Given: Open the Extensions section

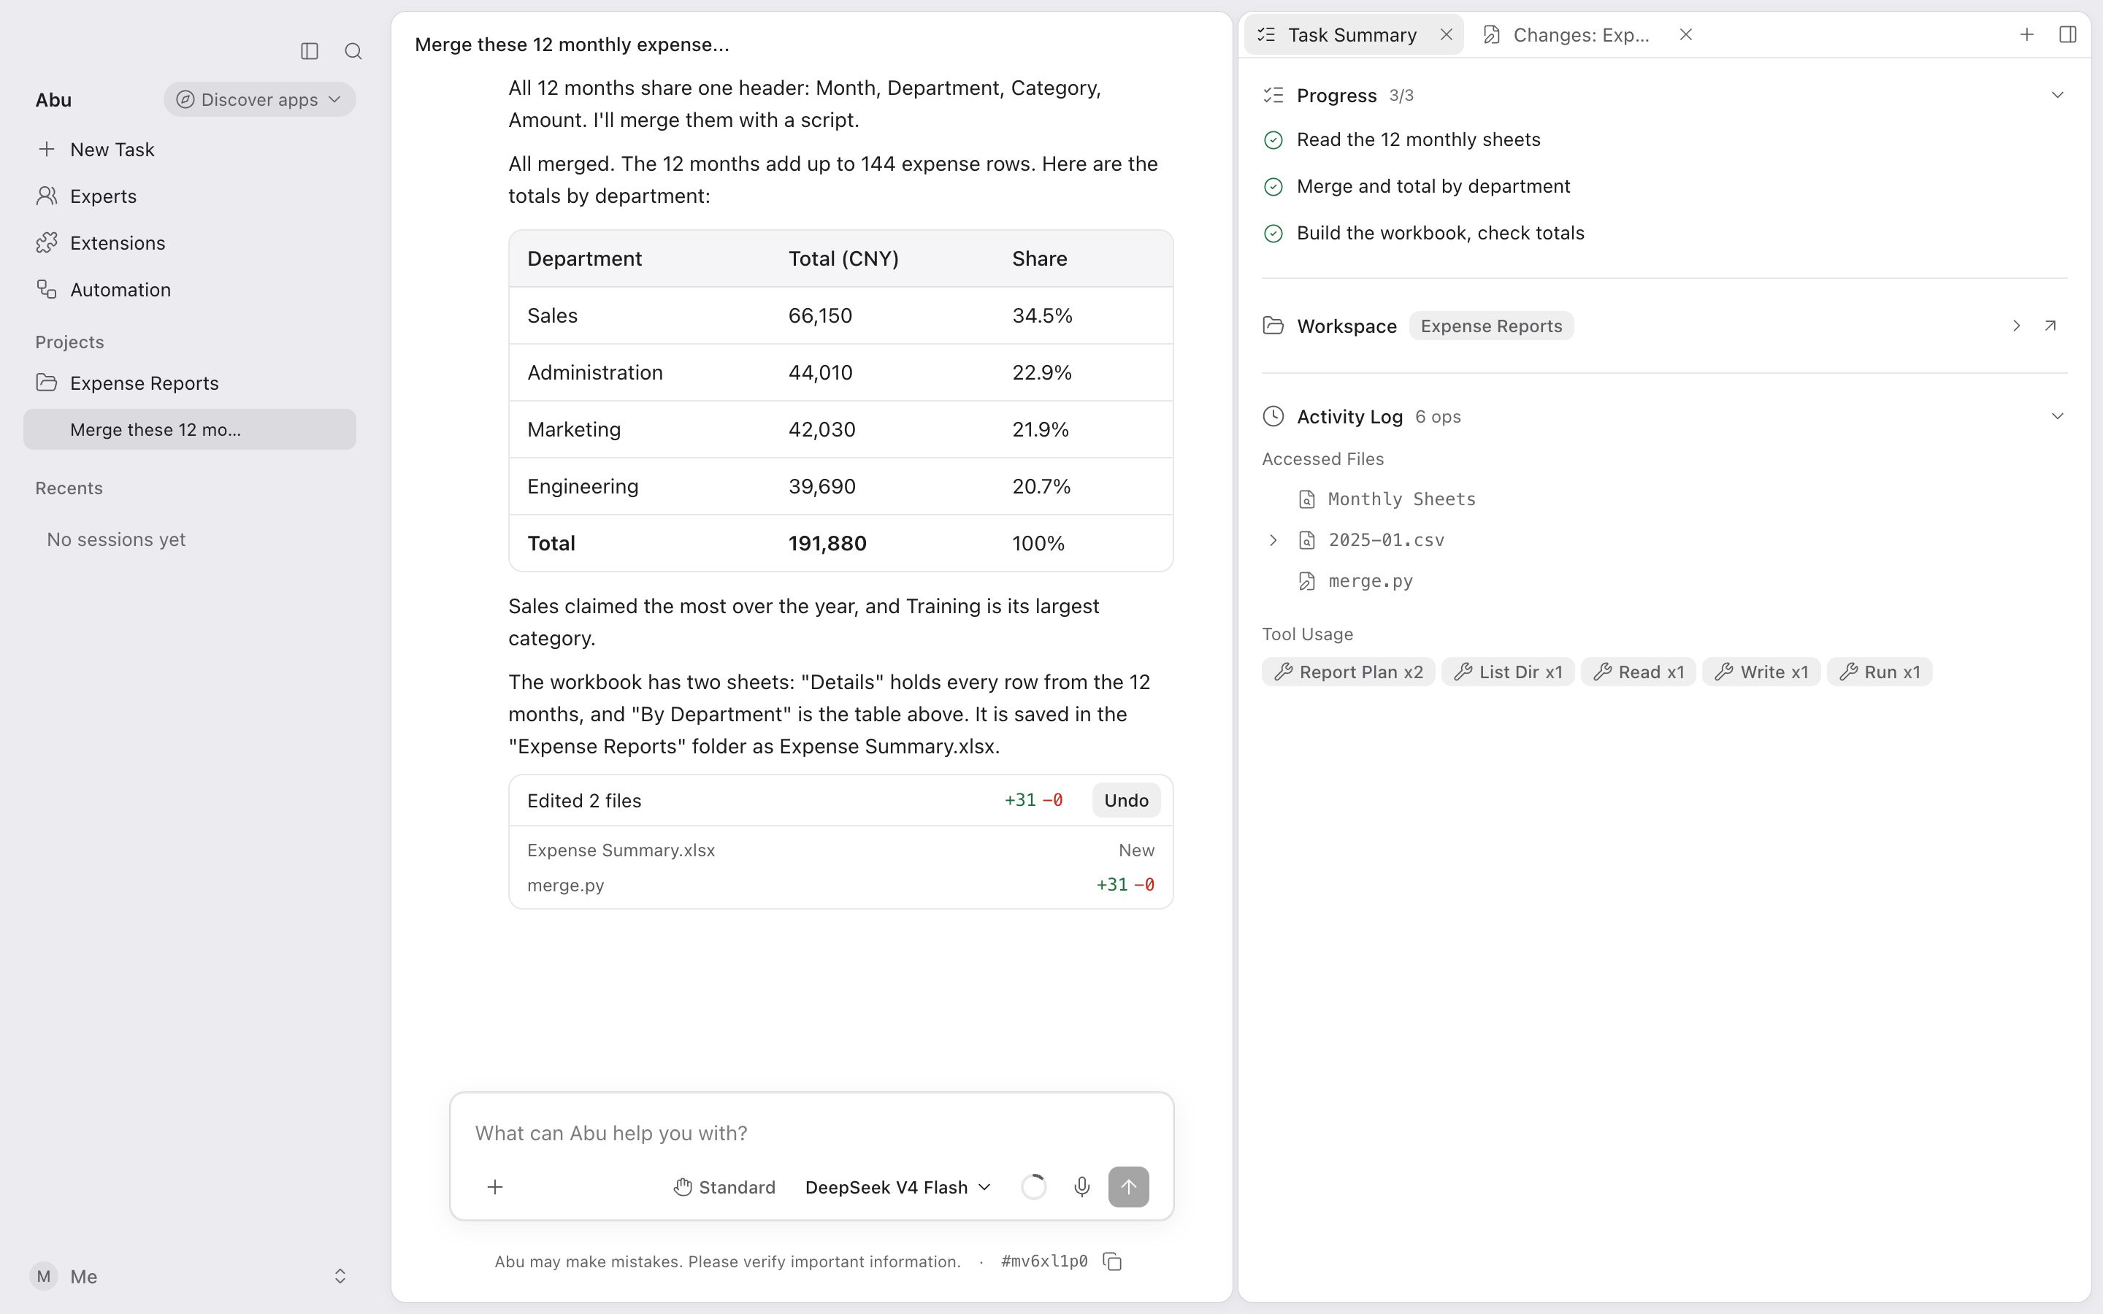Looking at the screenshot, I should (x=189, y=243).
